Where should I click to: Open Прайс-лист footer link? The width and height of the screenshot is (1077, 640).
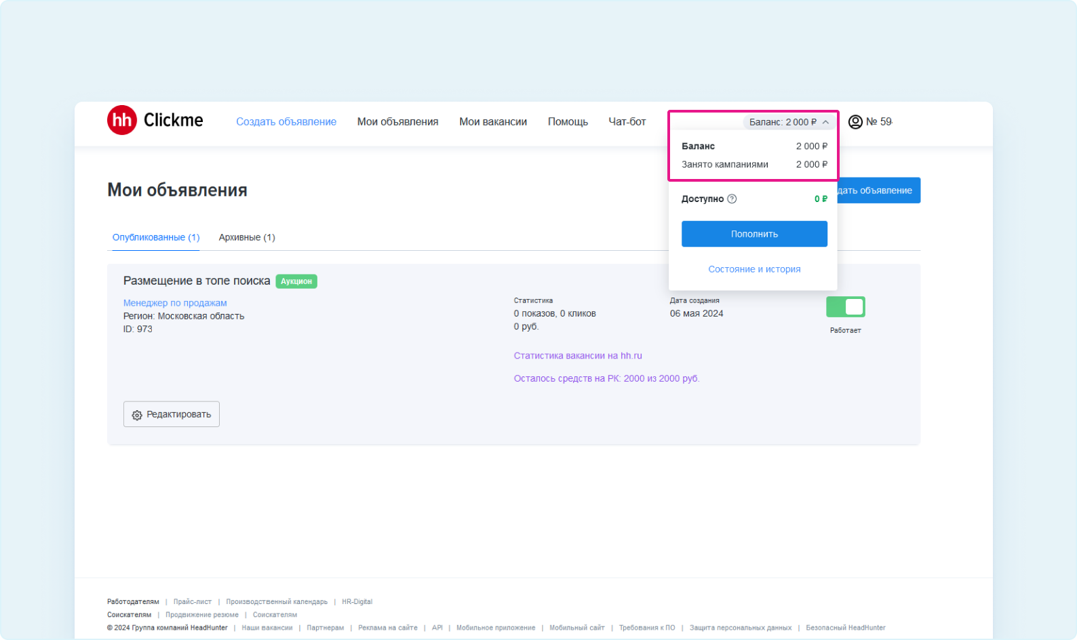193,602
